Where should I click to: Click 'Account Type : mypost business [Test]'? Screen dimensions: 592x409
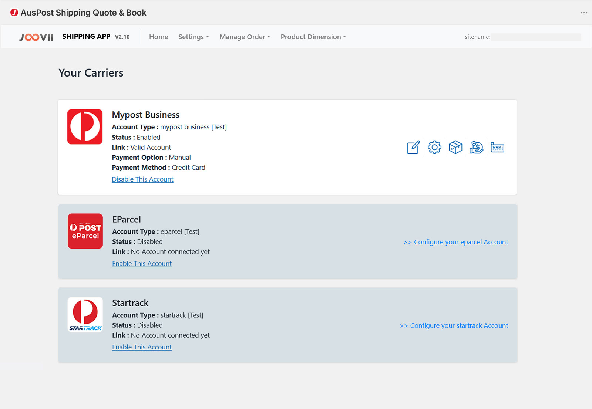click(x=169, y=127)
